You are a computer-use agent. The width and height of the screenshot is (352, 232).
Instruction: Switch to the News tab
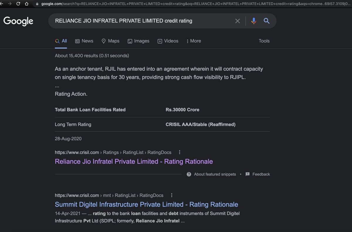click(84, 41)
